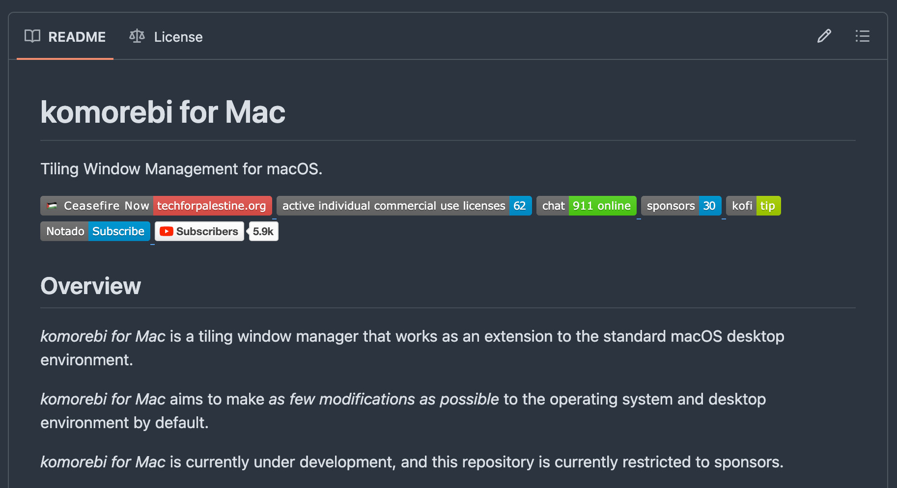Select the README tab

coord(65,37)
